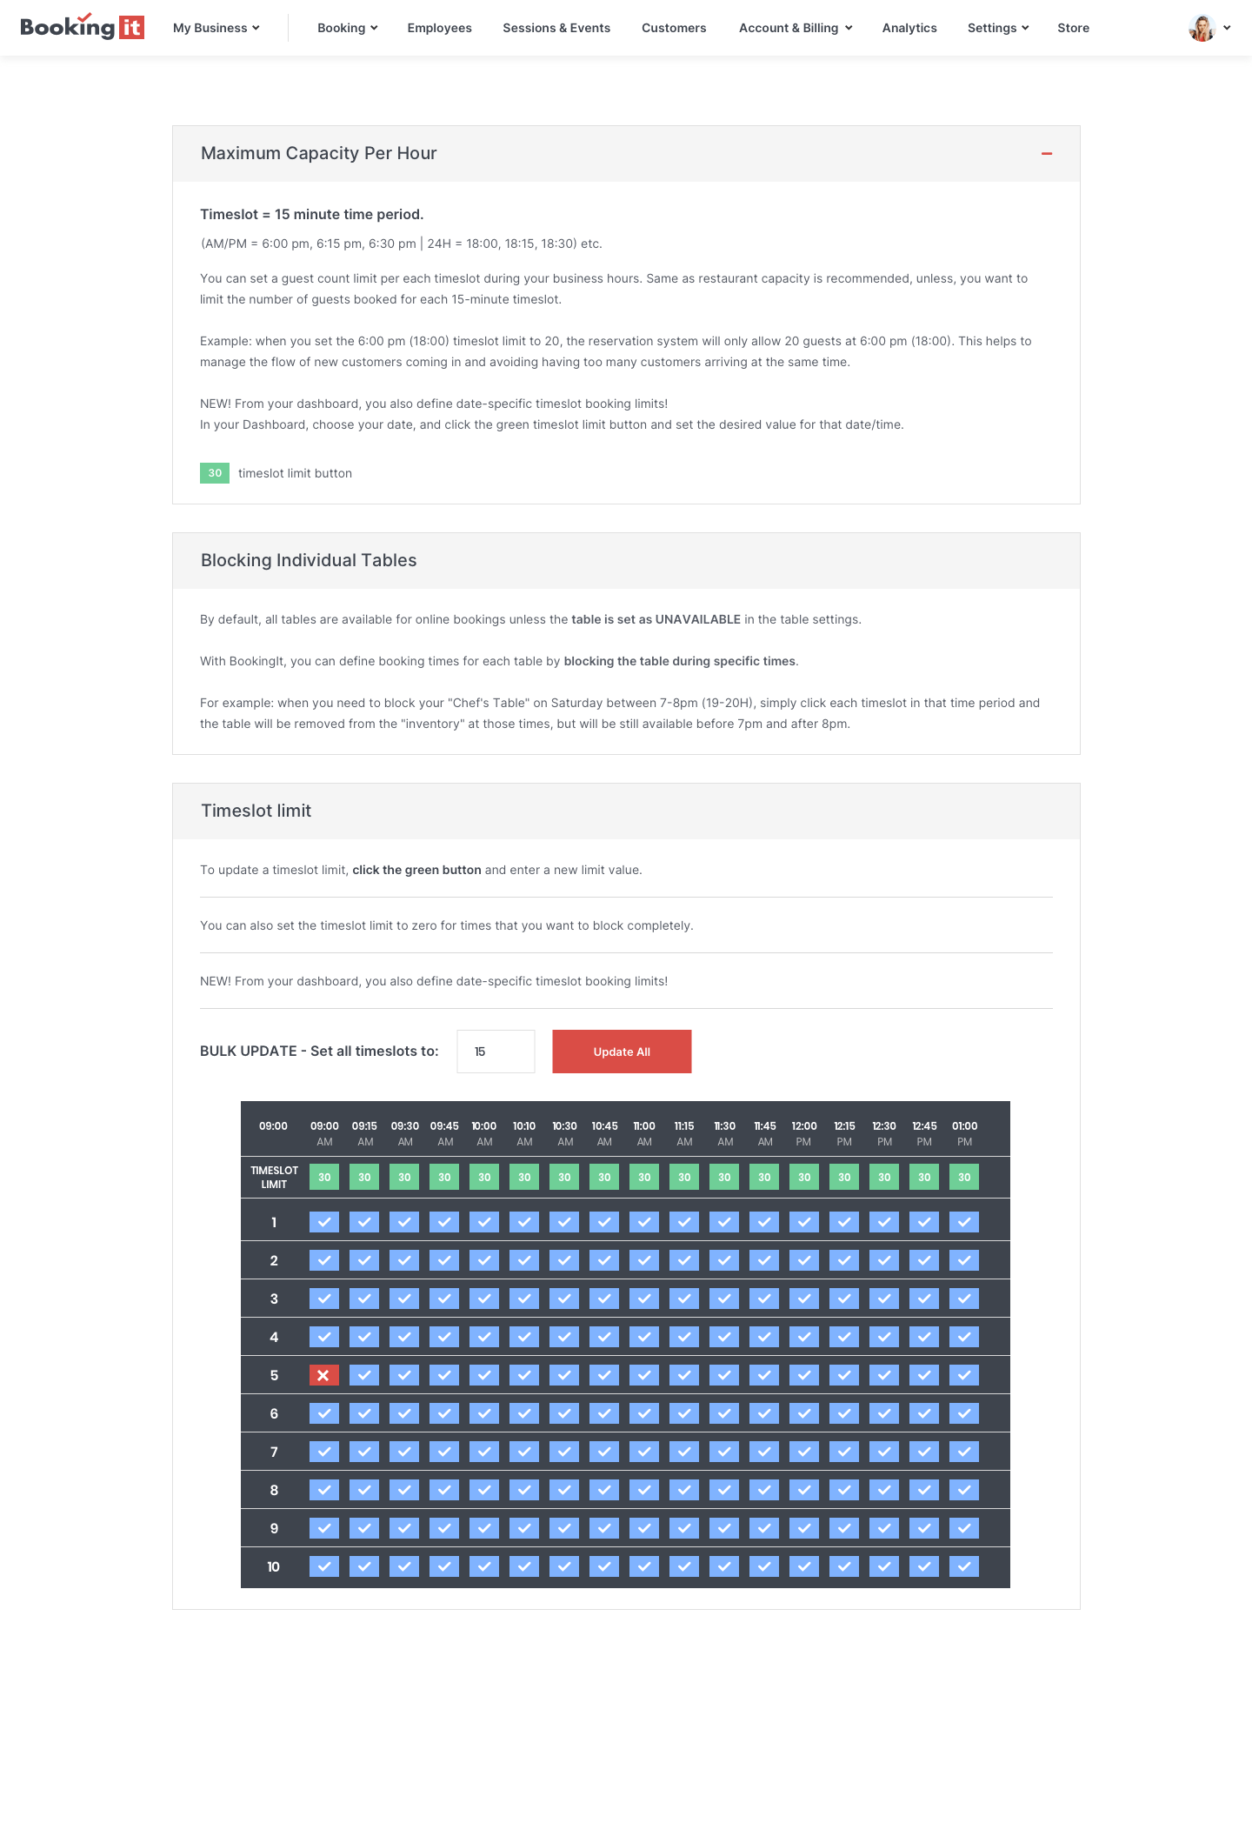
Task: Open the My Business dropdown
Action: pos(216,28)
